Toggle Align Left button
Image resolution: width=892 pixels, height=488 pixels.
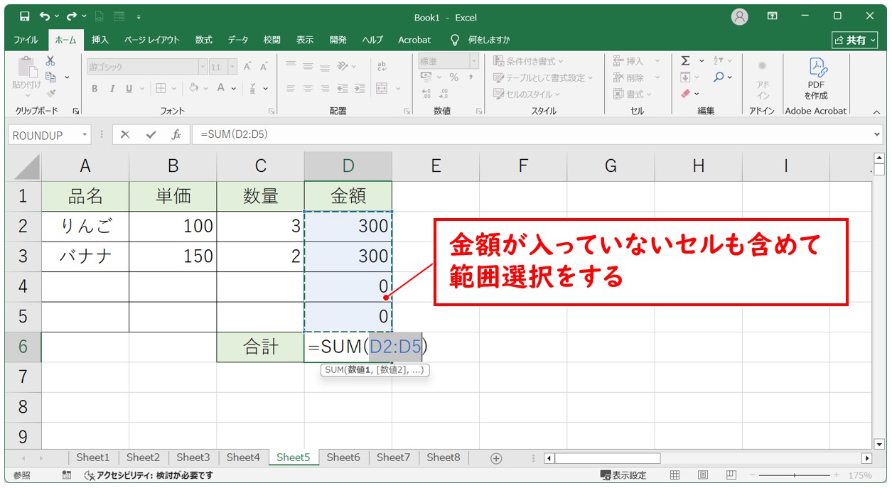click(x=291, y=89)
